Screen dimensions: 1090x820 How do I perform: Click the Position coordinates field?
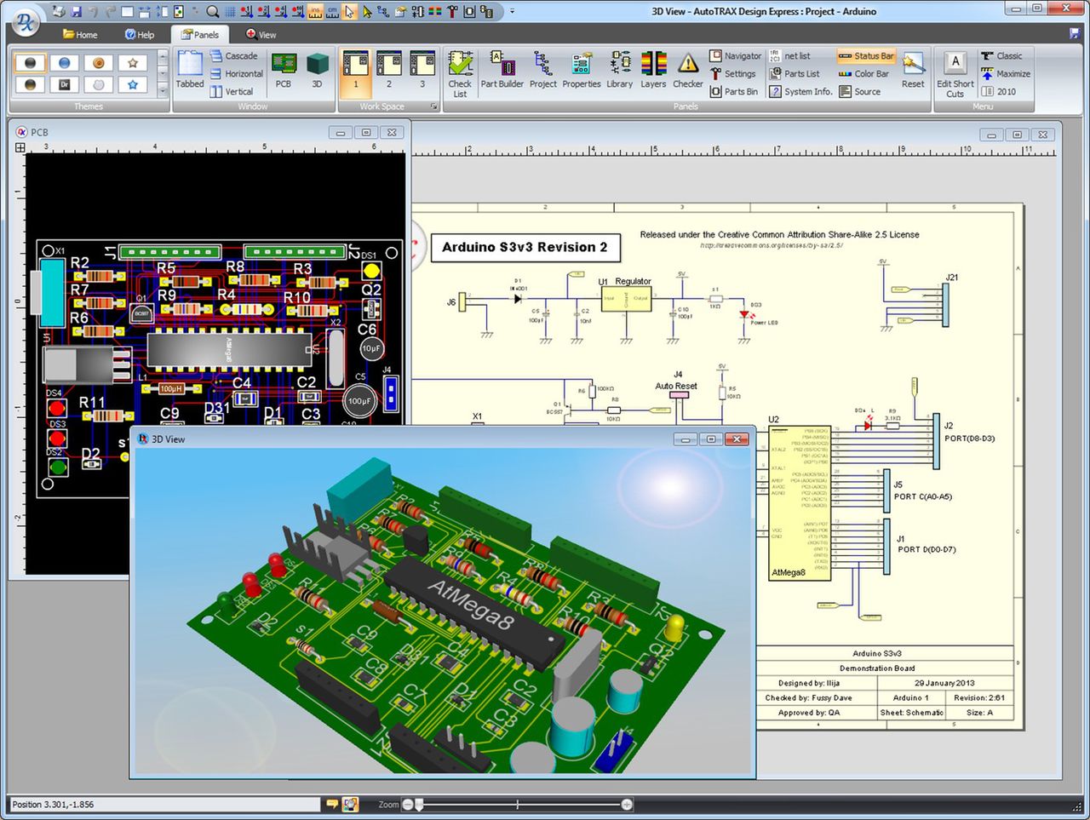[x=164, y=804]
